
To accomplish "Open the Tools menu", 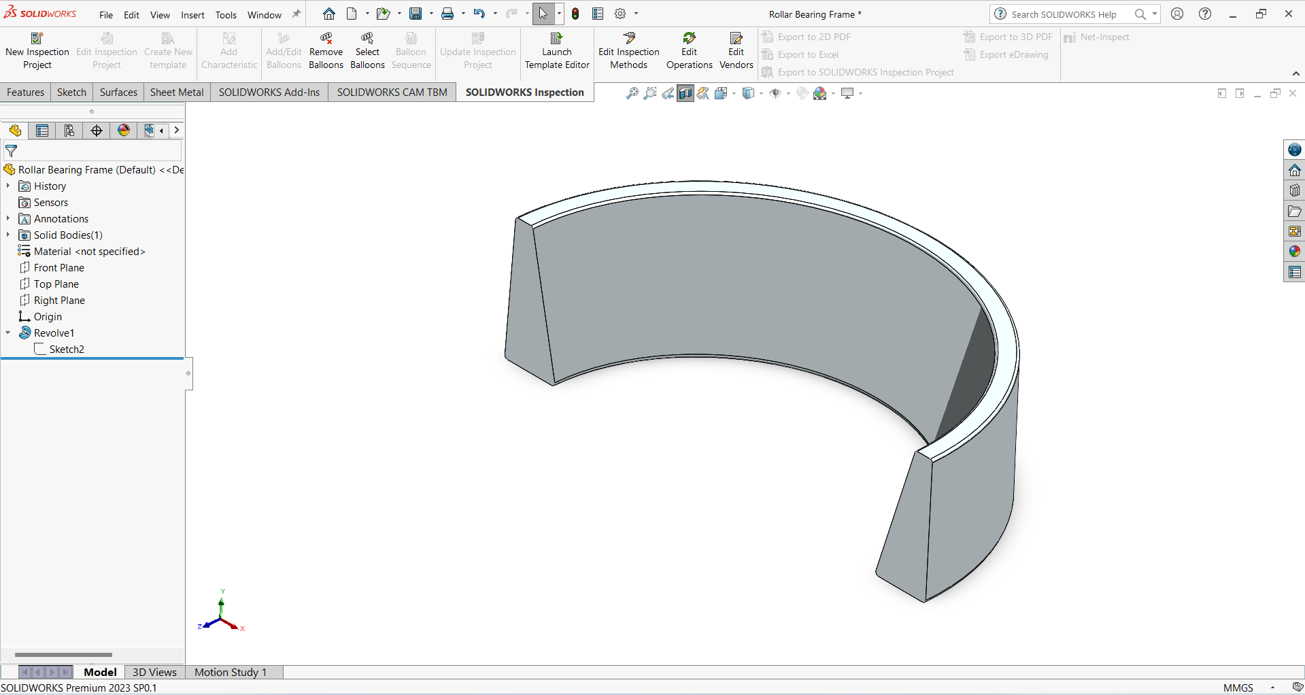I will pos(225,14).
